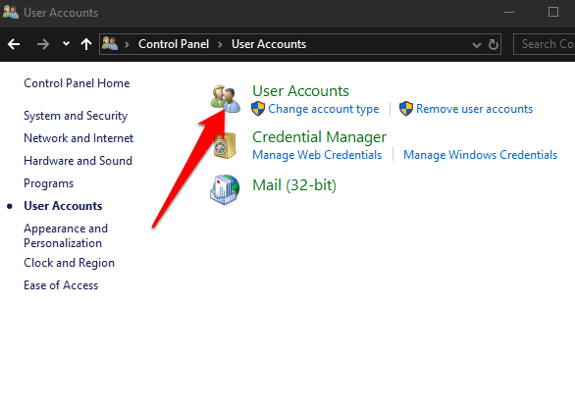Focus the Search Control Panel box
Image resolution: width=575 pixels, height=408 pixels.
point(545,44)
